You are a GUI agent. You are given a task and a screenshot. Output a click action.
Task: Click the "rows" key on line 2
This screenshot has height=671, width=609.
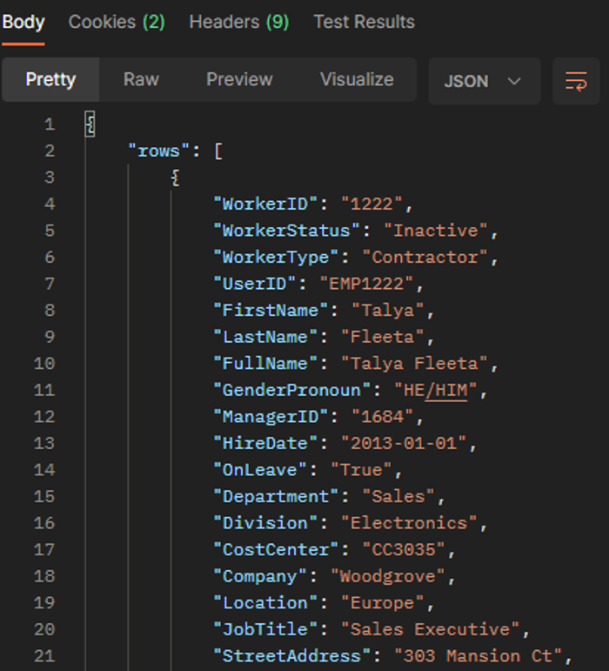[158, 151]
